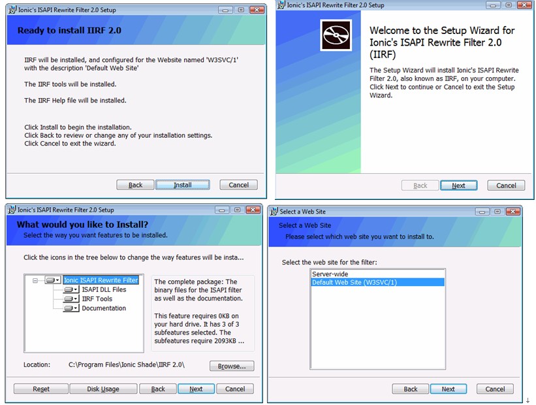536x405 pixels.
Task: Minimize the Welcome Setup Wizard window
Action: [493, 5]
